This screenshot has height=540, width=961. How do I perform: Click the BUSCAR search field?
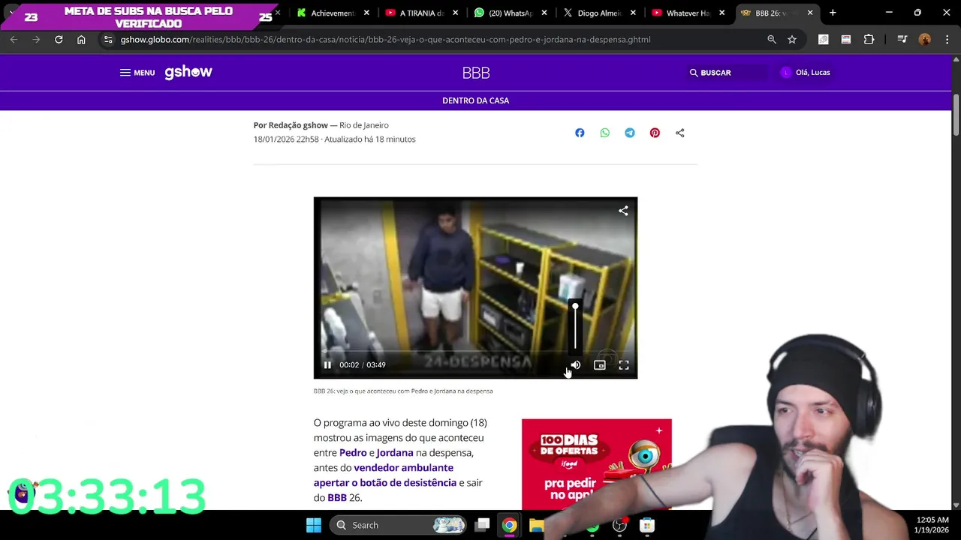pos(728,73)
